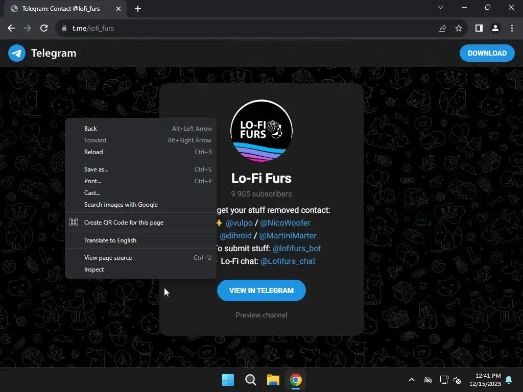Choose Print... from the context menu
This screenshot has width=523, height=392.
[x=141, y=181]
